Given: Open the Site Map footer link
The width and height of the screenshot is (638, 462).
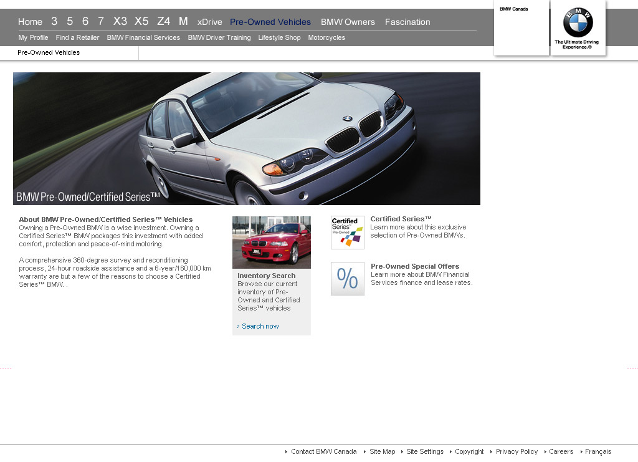Looking at the screenshot, I should pos(382,451).
